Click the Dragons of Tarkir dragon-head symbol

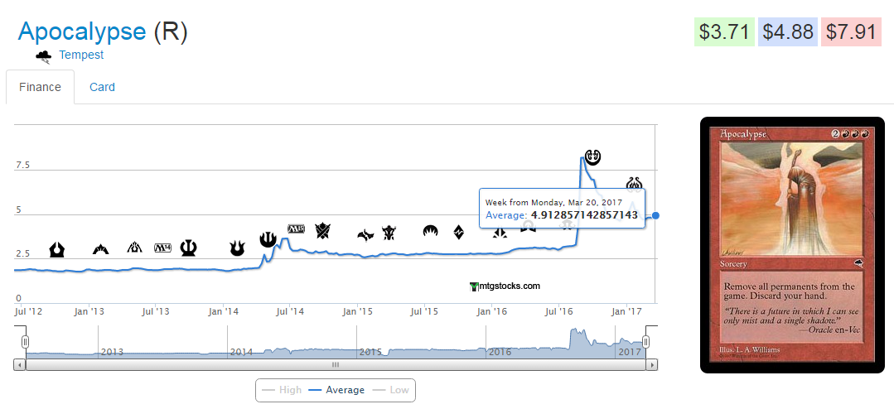[389, 233]
